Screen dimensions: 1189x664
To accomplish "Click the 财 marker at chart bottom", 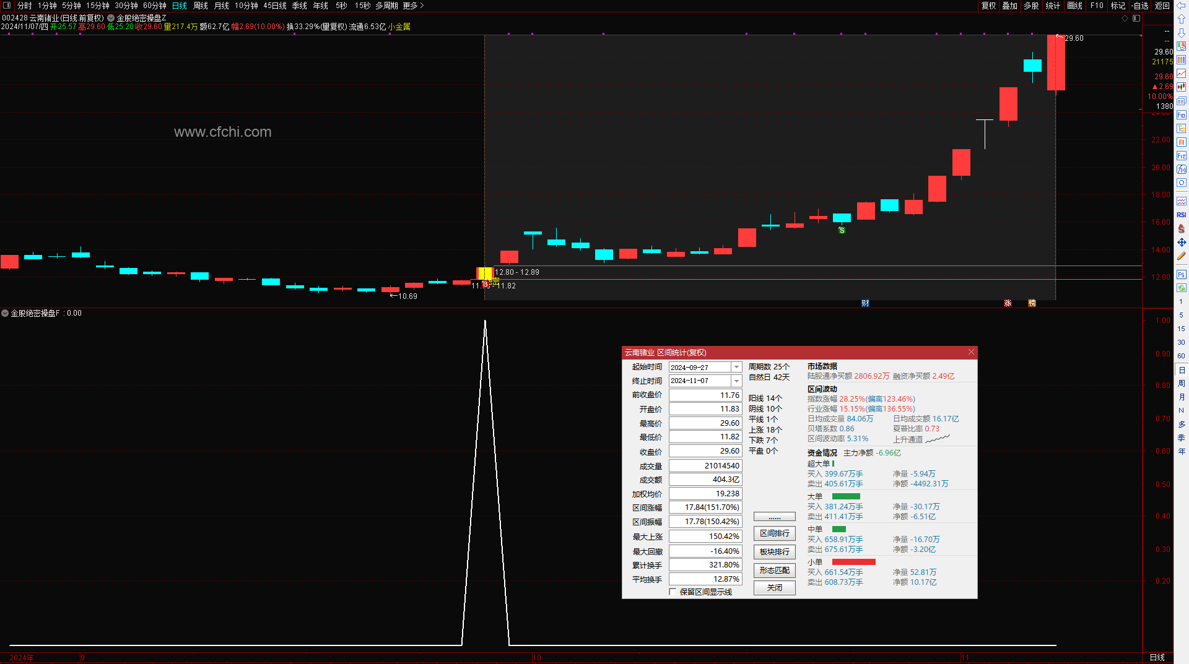I will (865, 303).
